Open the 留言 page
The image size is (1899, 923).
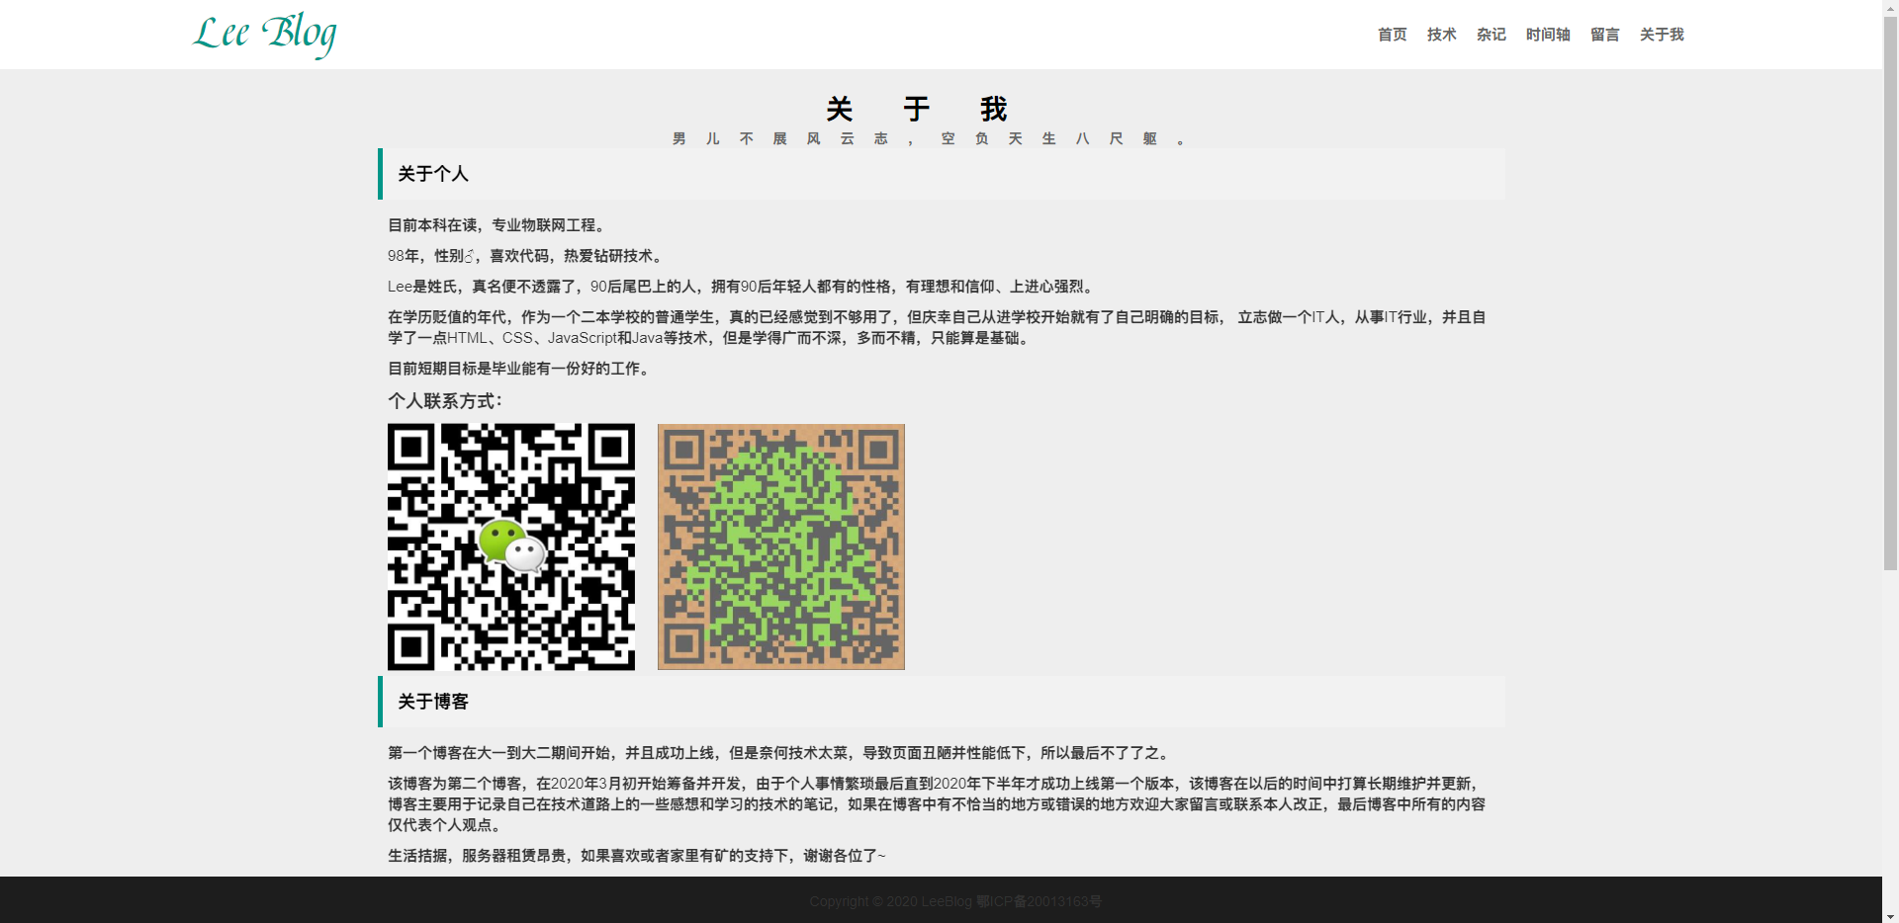(1604, 35)
